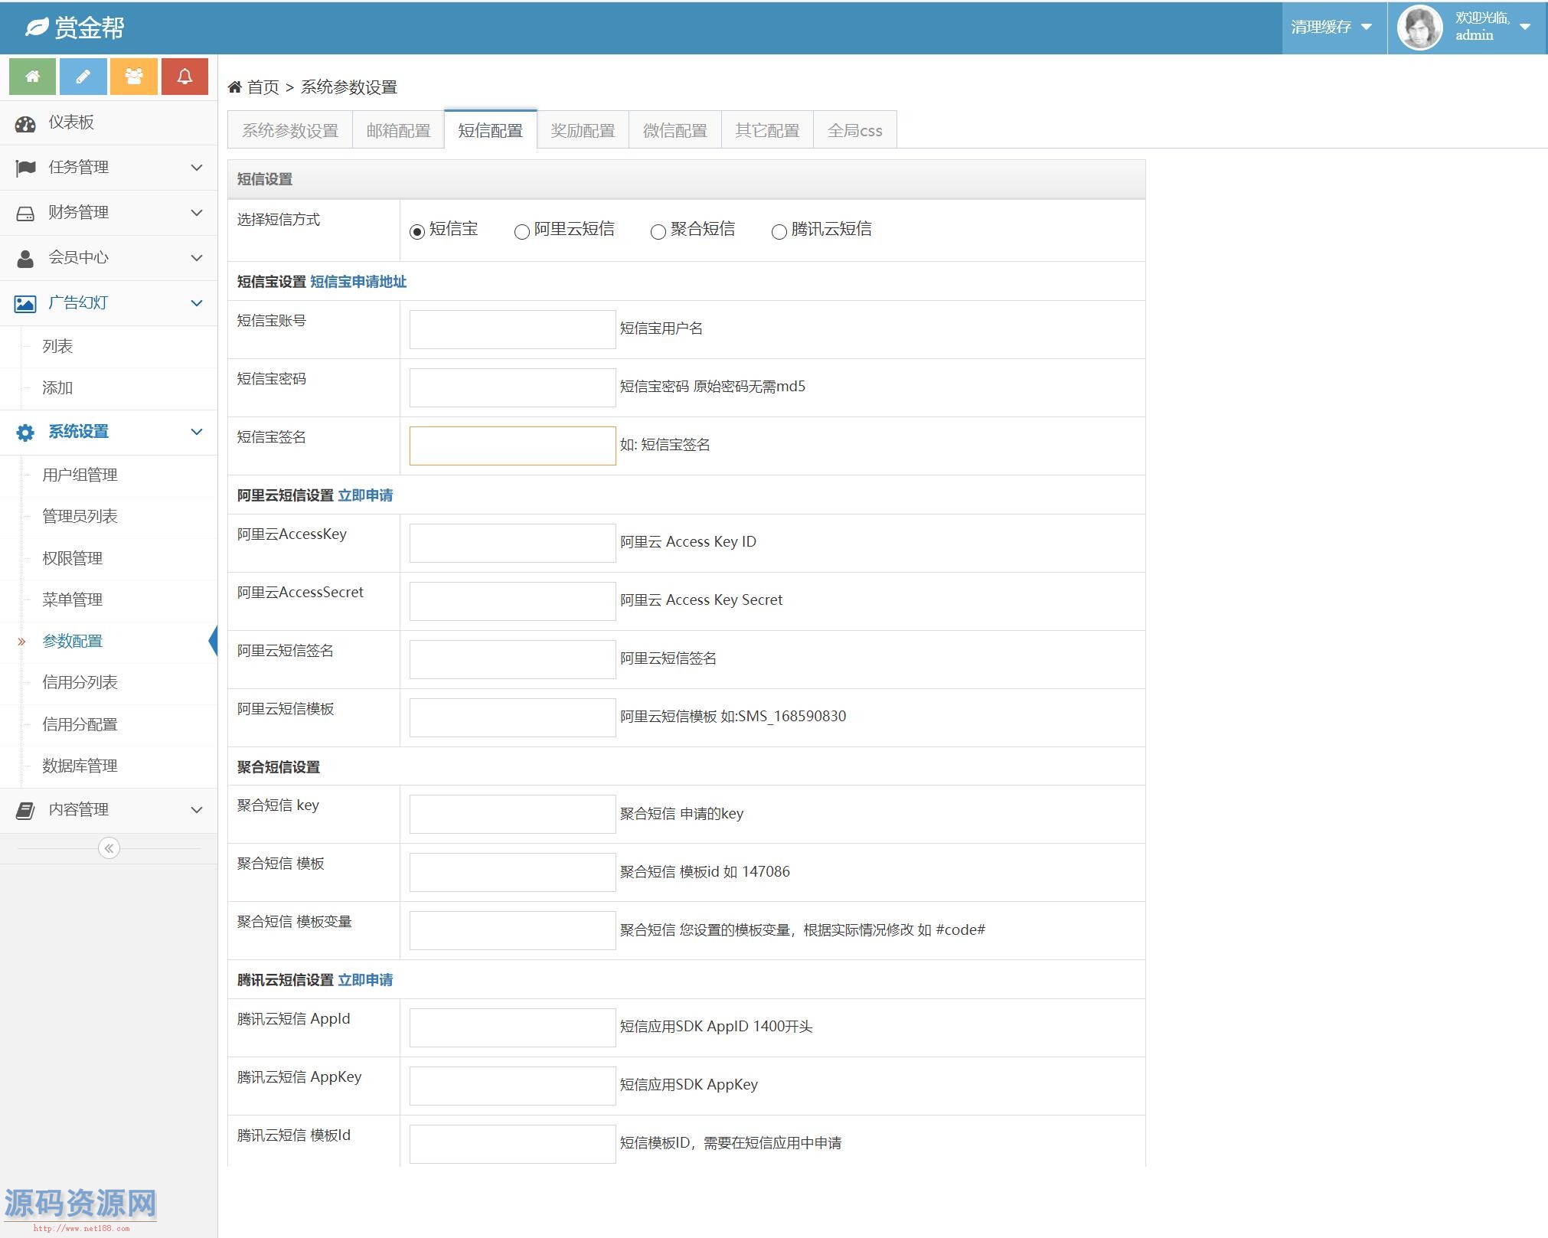1548x1238 pixels.
Task: Click the blue pencil edit shortcut icon
Action: [x=83, y=77]
